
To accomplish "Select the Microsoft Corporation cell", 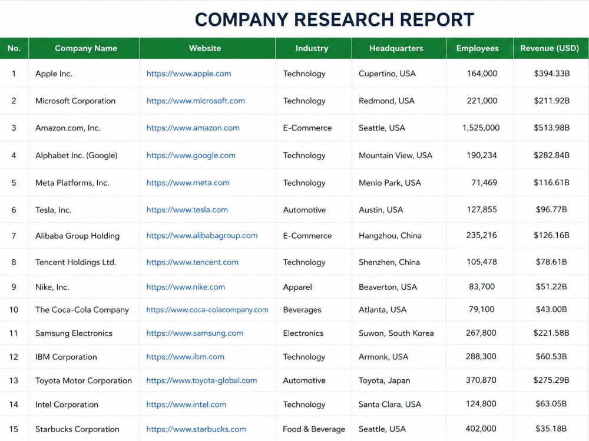I will pos(84,101).
